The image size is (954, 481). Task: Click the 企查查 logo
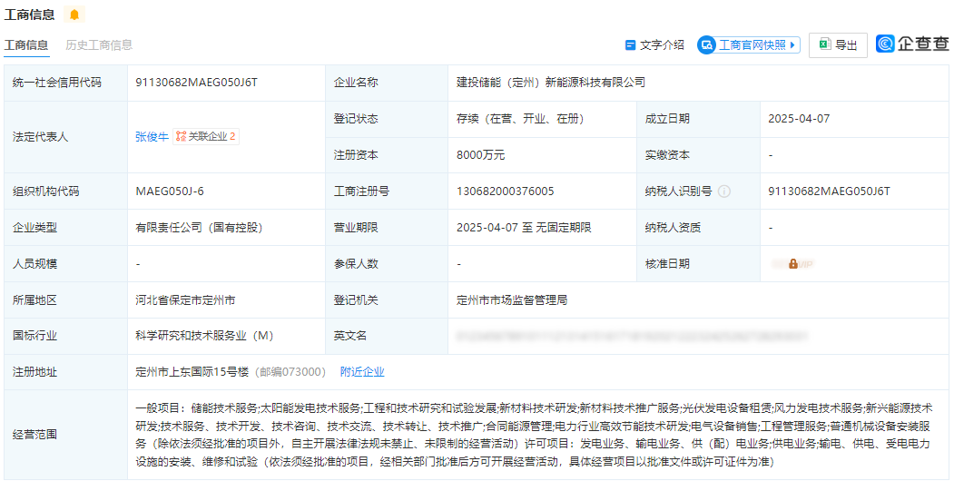[x=912, y=44]
